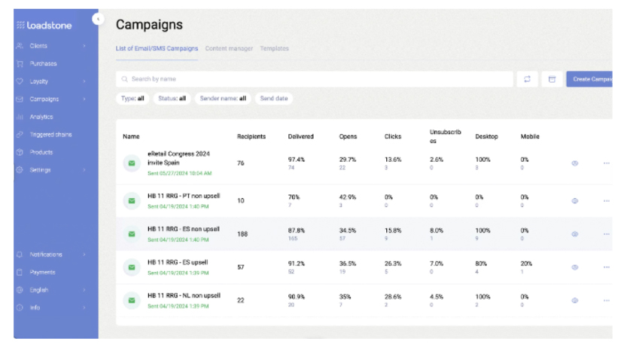Open Payments in the sidebar
This screenshot has width=630, height=363.
pyautogui.click(x=42, y=273)
